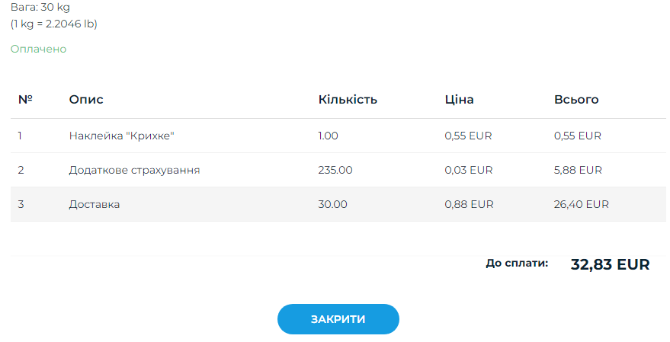Click the Вага: 30 kg text
670x342 pixels.
[x=40, y=7]
